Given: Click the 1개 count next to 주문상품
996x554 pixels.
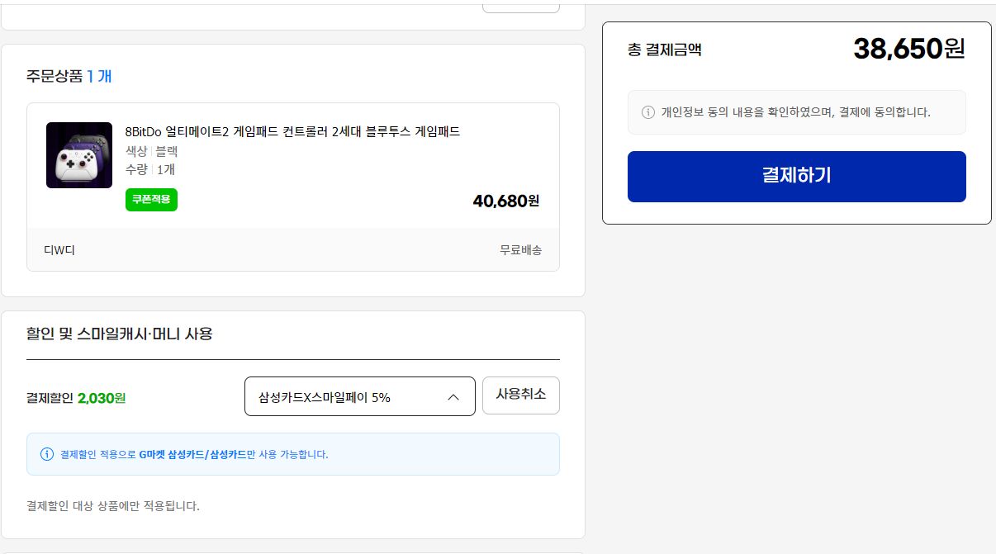Looking at the screenshot, I should click(x=102, y=74).
